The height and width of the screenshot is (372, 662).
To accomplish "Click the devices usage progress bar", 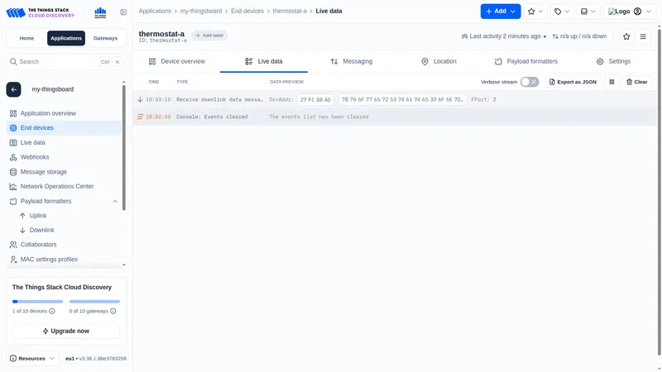I will (x=37, y=302).
